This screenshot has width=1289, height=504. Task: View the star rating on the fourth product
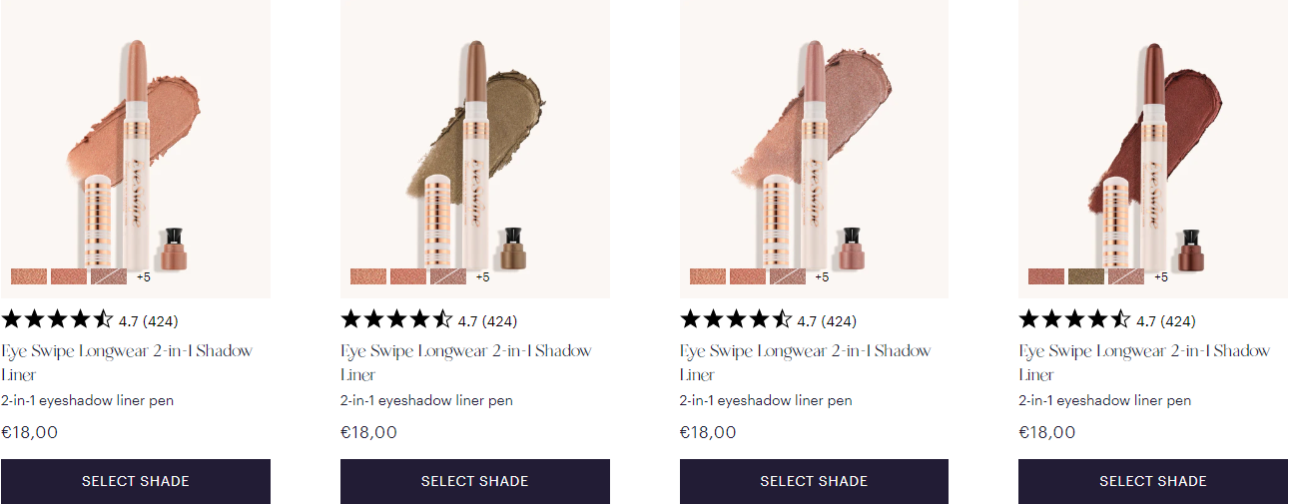click(x=1075, y=320)
